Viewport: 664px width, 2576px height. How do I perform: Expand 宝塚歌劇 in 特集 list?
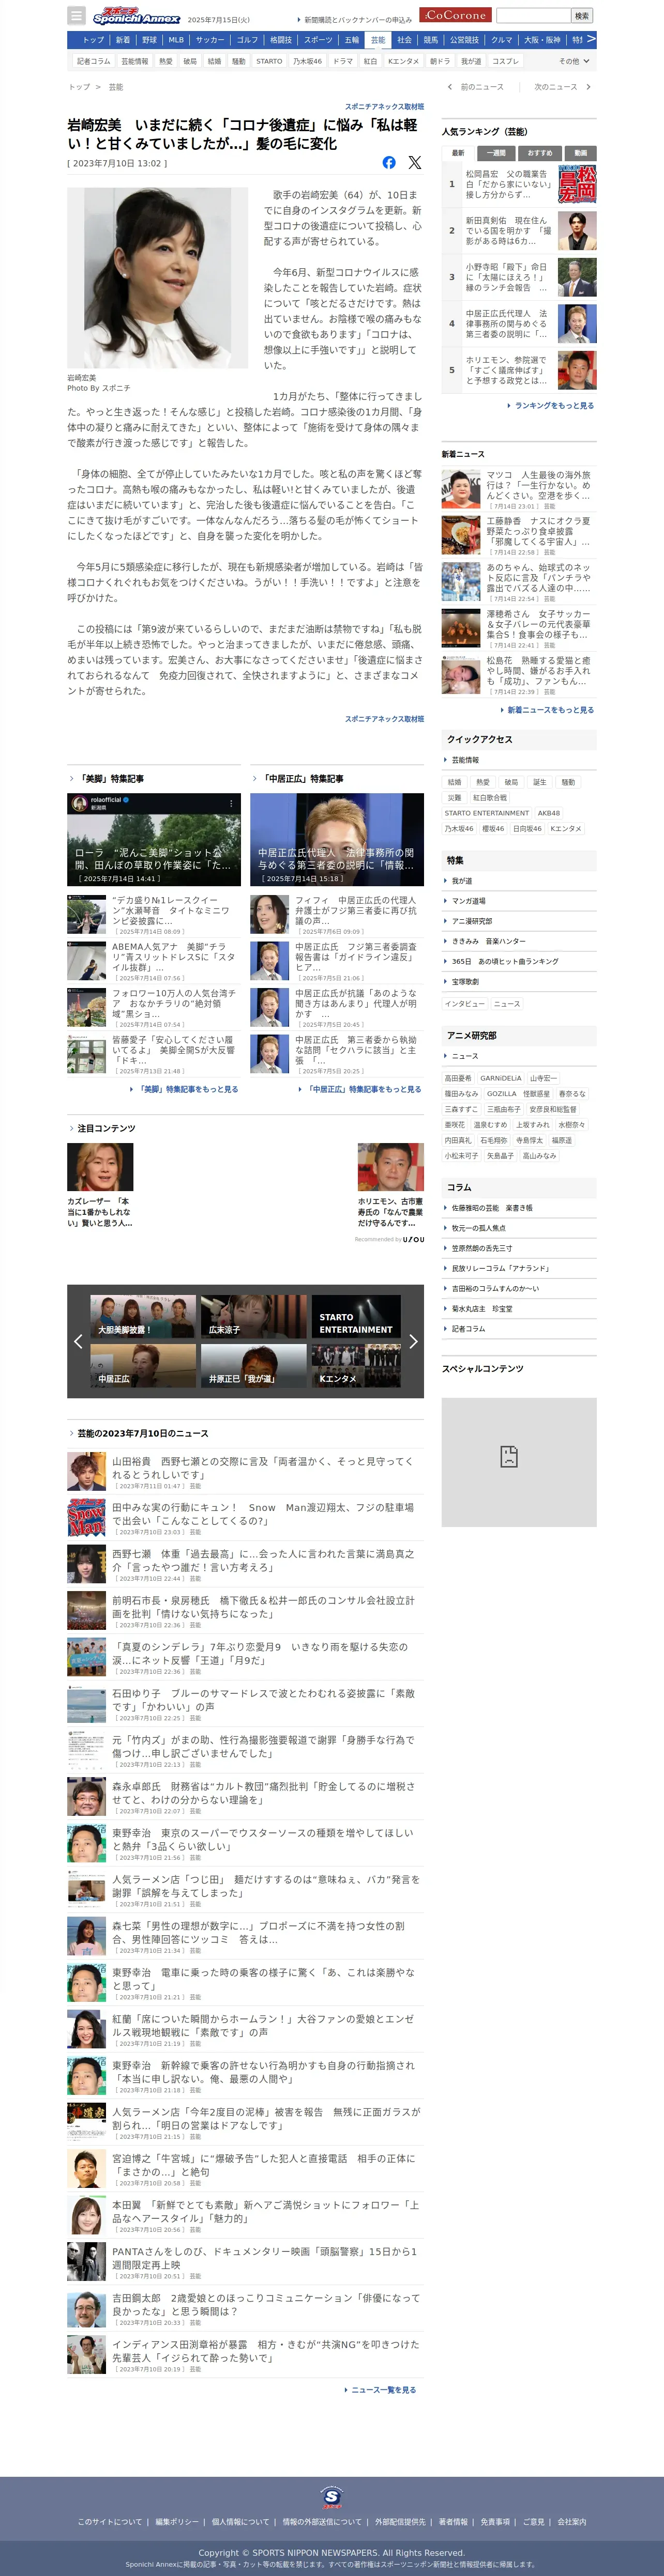[519, 982]
